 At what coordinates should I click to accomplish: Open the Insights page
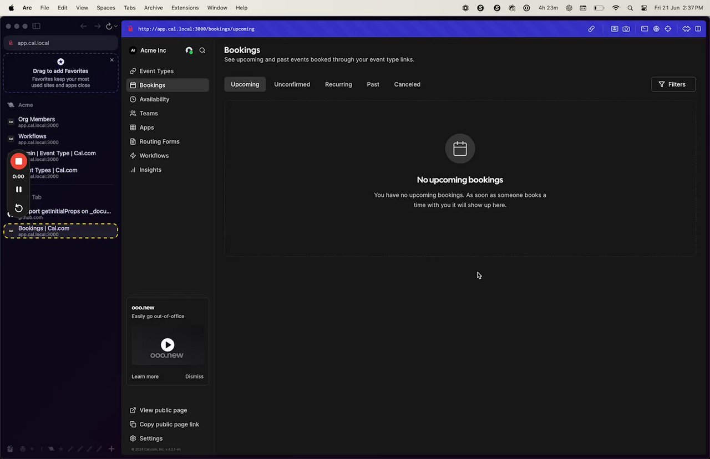[x=168, y=170]
